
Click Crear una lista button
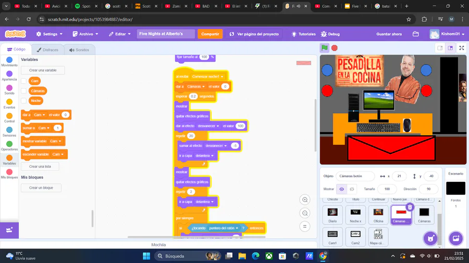pos(40,167)
